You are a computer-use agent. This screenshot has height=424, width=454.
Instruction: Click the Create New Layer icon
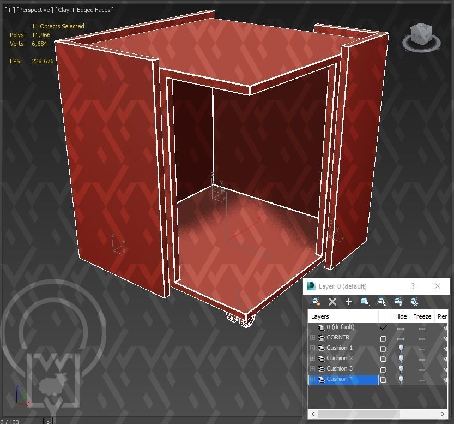pyautogui.click(x=316, y=302)
